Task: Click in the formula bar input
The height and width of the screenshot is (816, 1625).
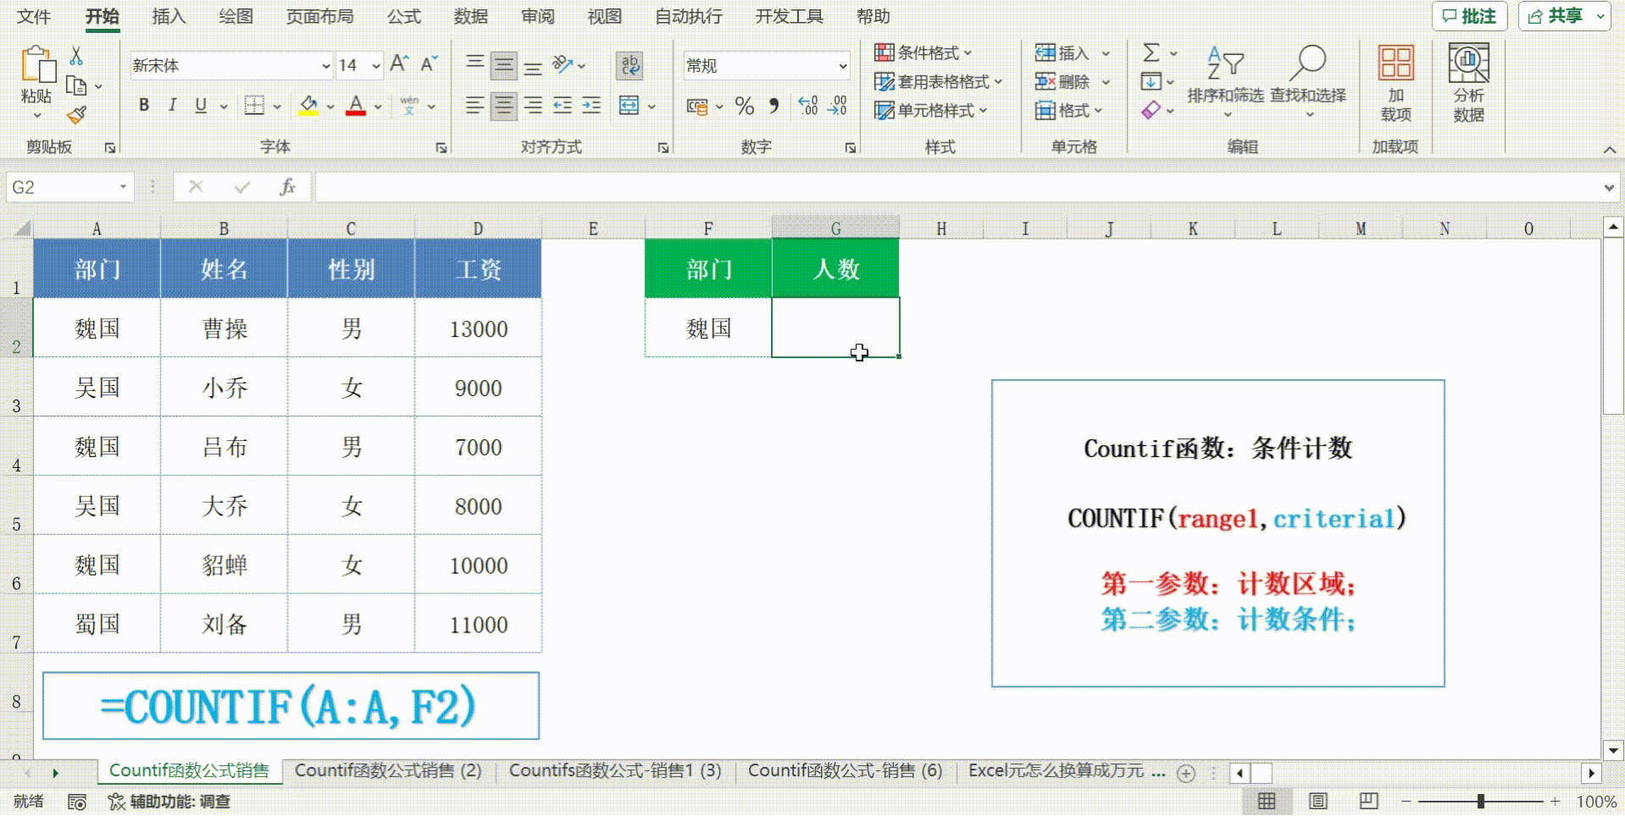Action: click(957, 187)
